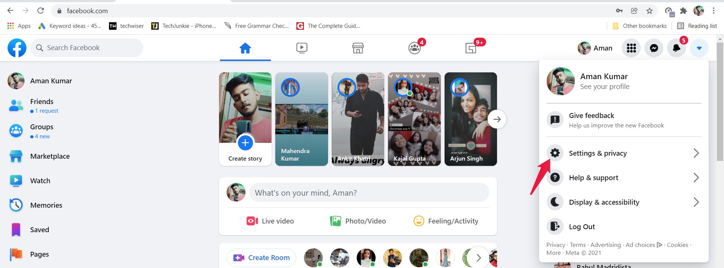The height and width of the screenshot is (268, 724).
Task: Expand Settings & privacy chevron
Action: pos(696,153)
